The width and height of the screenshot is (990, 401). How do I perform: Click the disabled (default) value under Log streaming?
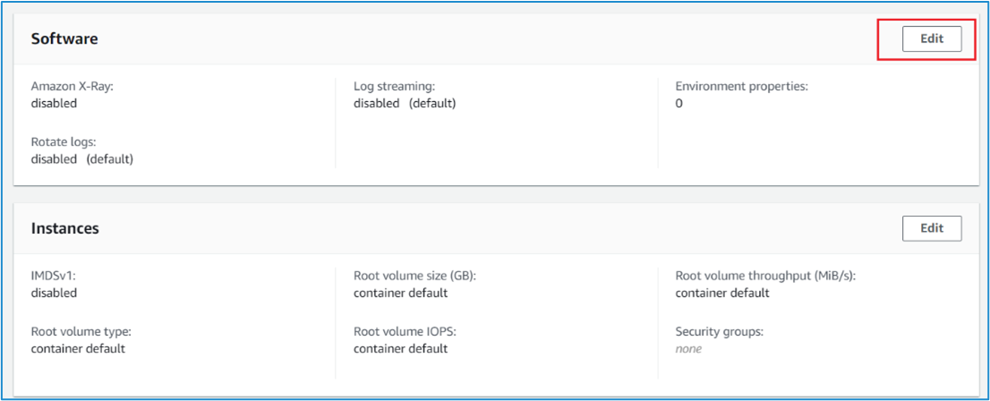(405, 104)
